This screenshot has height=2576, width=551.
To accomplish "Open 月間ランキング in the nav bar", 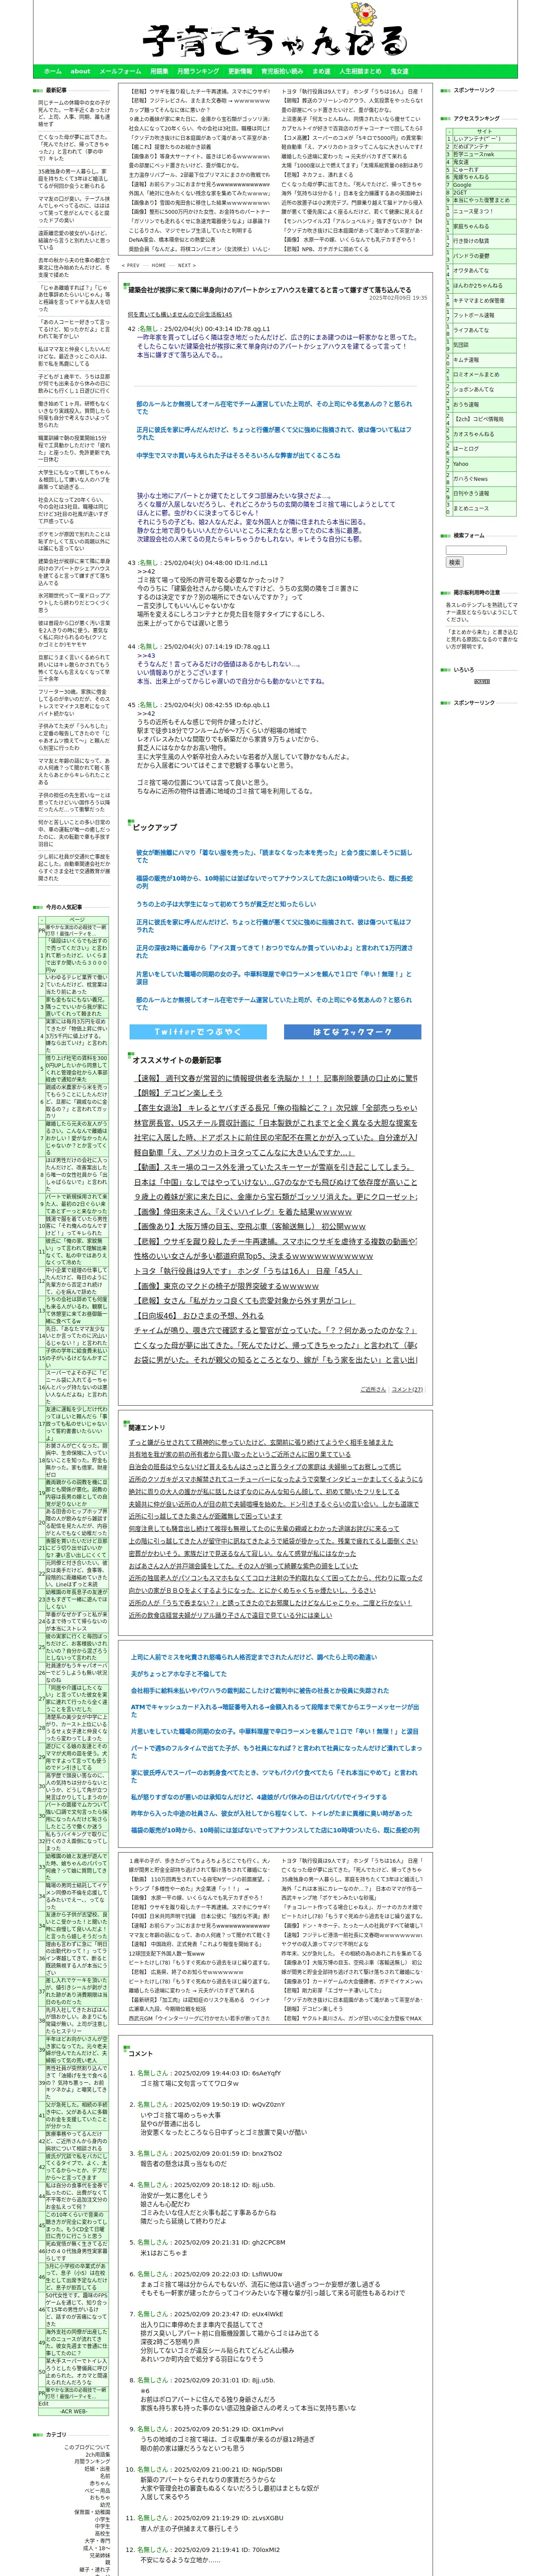I will 198,72.
